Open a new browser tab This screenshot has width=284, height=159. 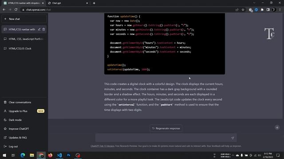coord(94,3)
